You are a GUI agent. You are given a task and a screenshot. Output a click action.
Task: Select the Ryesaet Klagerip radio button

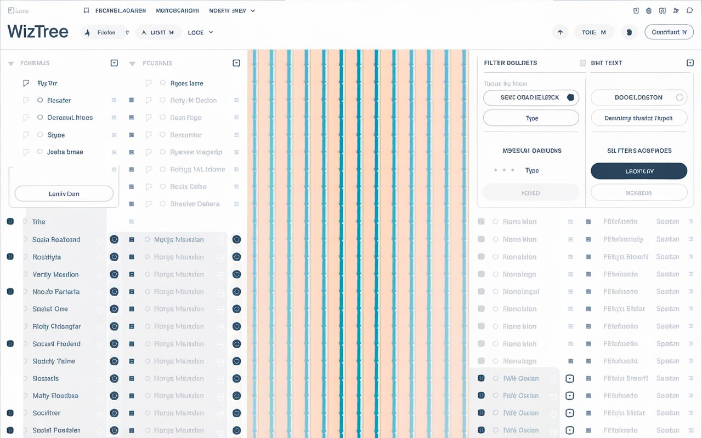pyautogui.click(x=163, y=152)
